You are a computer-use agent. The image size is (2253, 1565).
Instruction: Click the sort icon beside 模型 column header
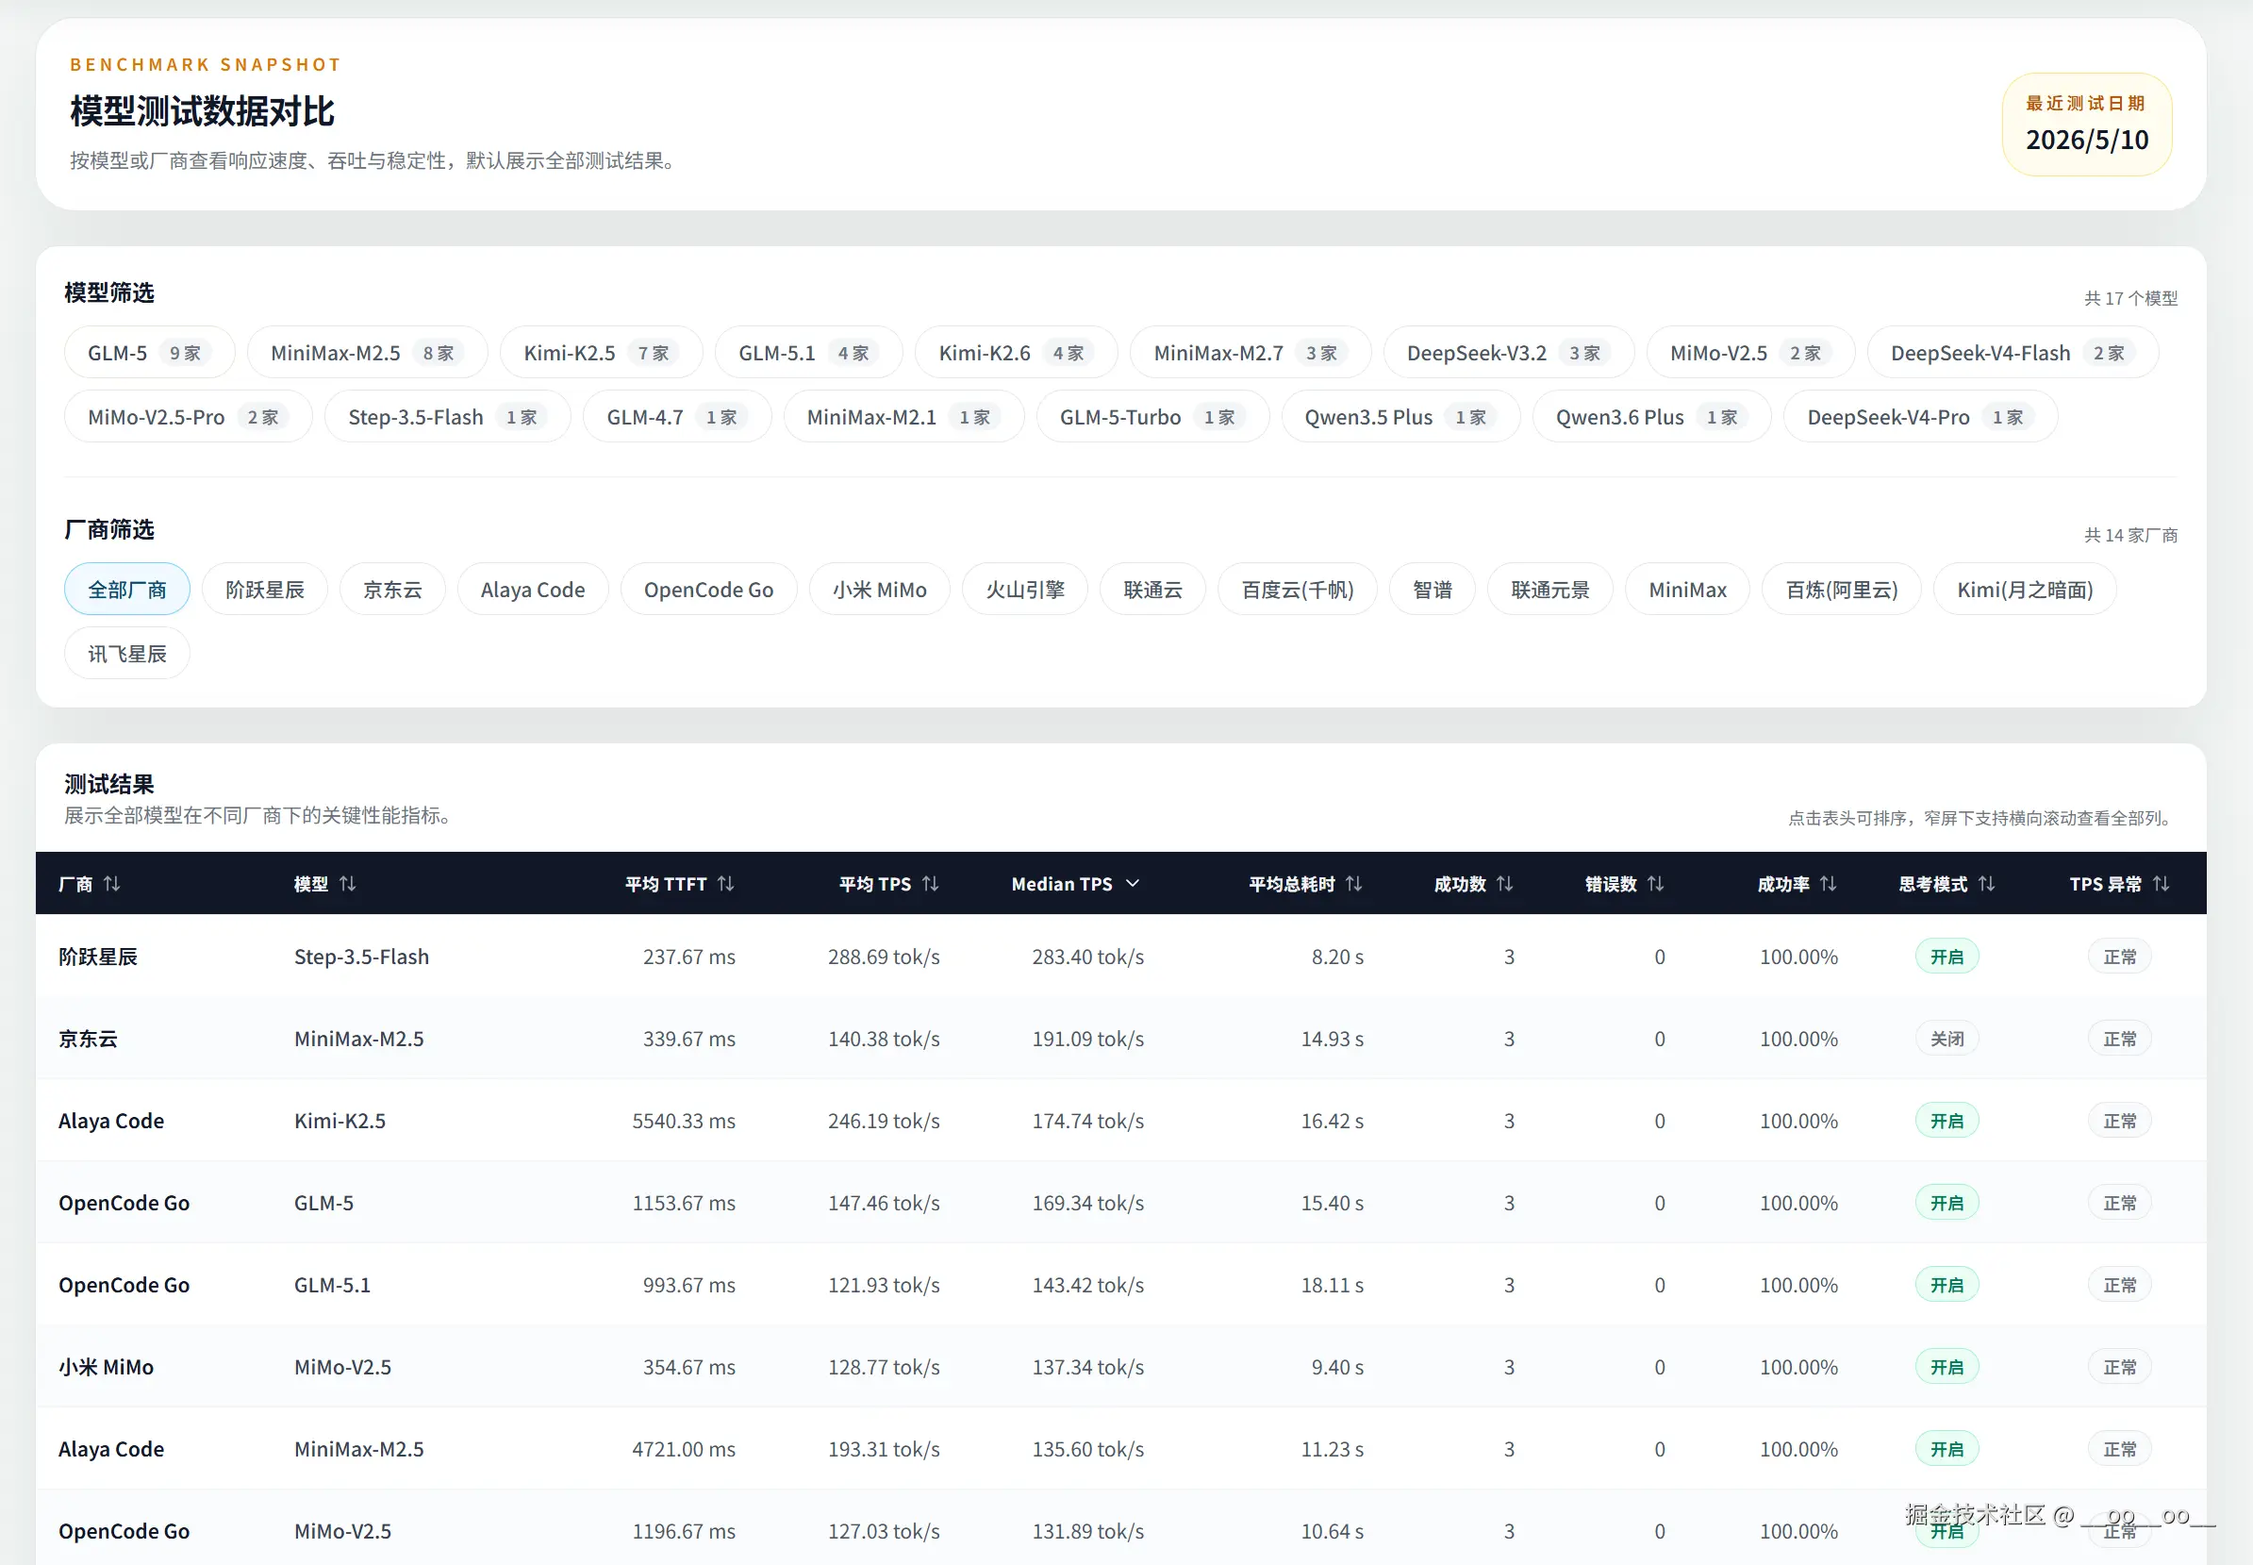point(348,884)
